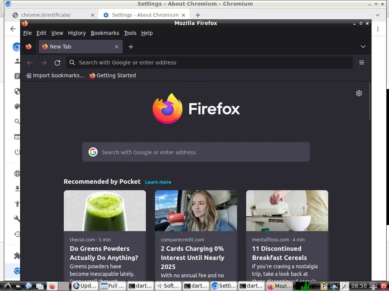Open new tab personalize gear icon

(359, 93)
